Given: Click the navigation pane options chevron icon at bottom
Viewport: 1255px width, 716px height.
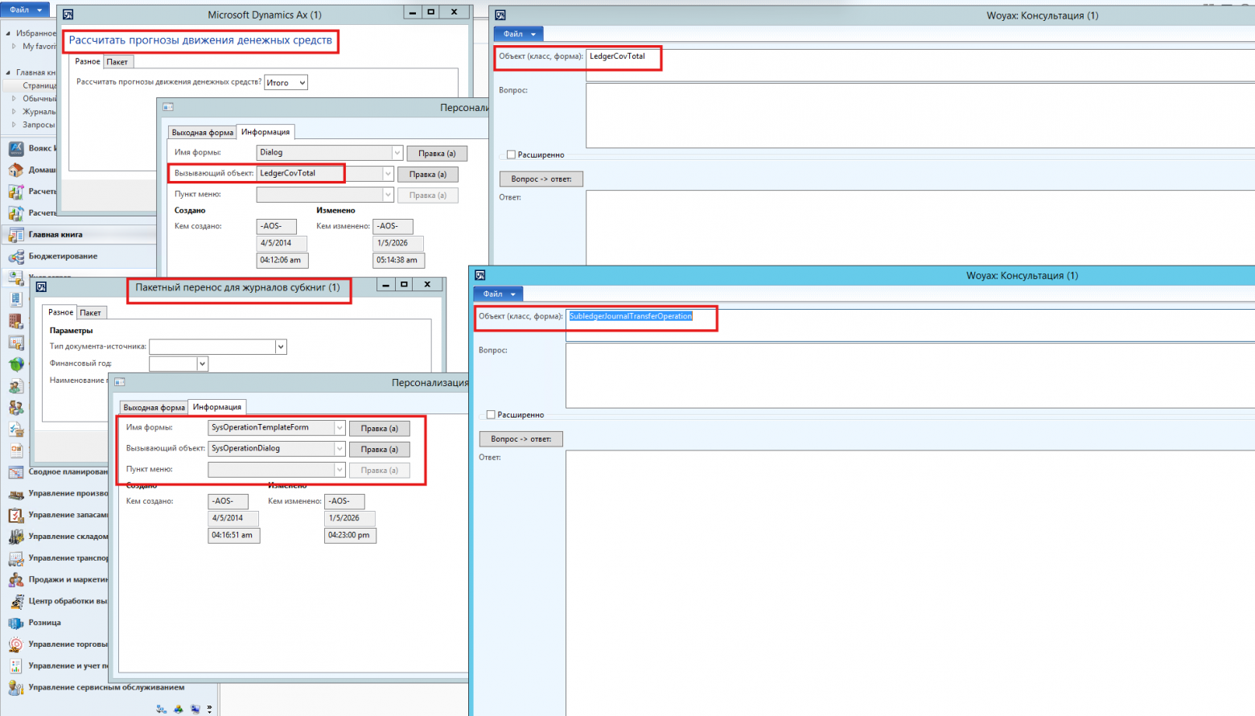Looking at the screenshot, I should (x=209, y=709).
